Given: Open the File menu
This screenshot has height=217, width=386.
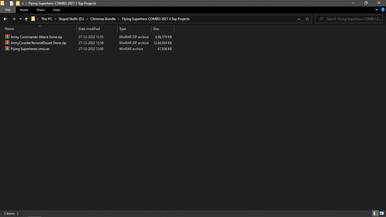Looking at the screenshot, I should pyautogui.click(x=8, y=10).
